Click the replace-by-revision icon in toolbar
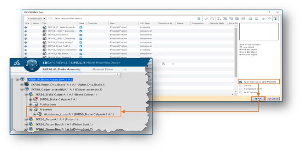The width and height of the screenshot is (302, 154). coord(231,18)
